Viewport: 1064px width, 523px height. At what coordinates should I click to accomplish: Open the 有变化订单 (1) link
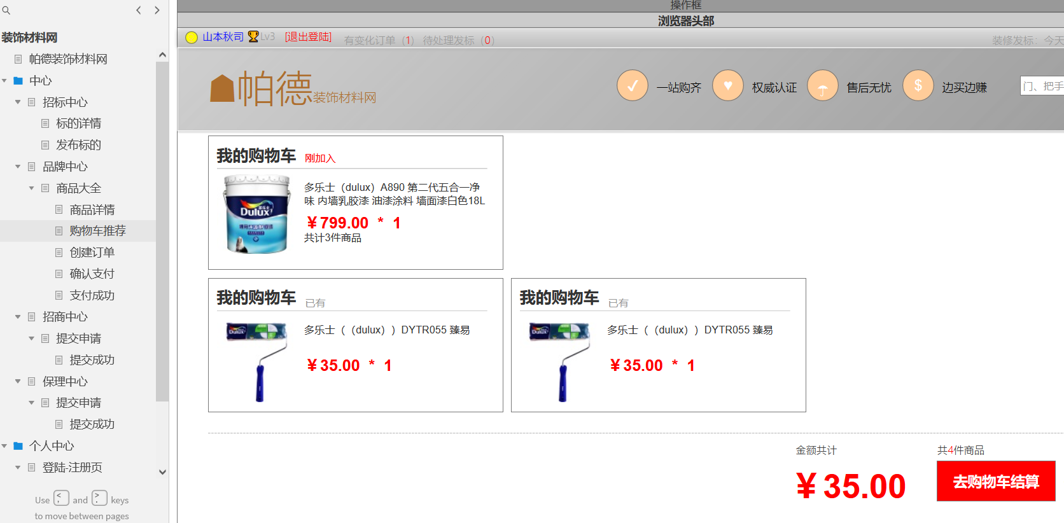tap(379, 40)
